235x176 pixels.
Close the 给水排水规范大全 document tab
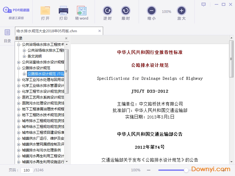(x=100, y=31)
